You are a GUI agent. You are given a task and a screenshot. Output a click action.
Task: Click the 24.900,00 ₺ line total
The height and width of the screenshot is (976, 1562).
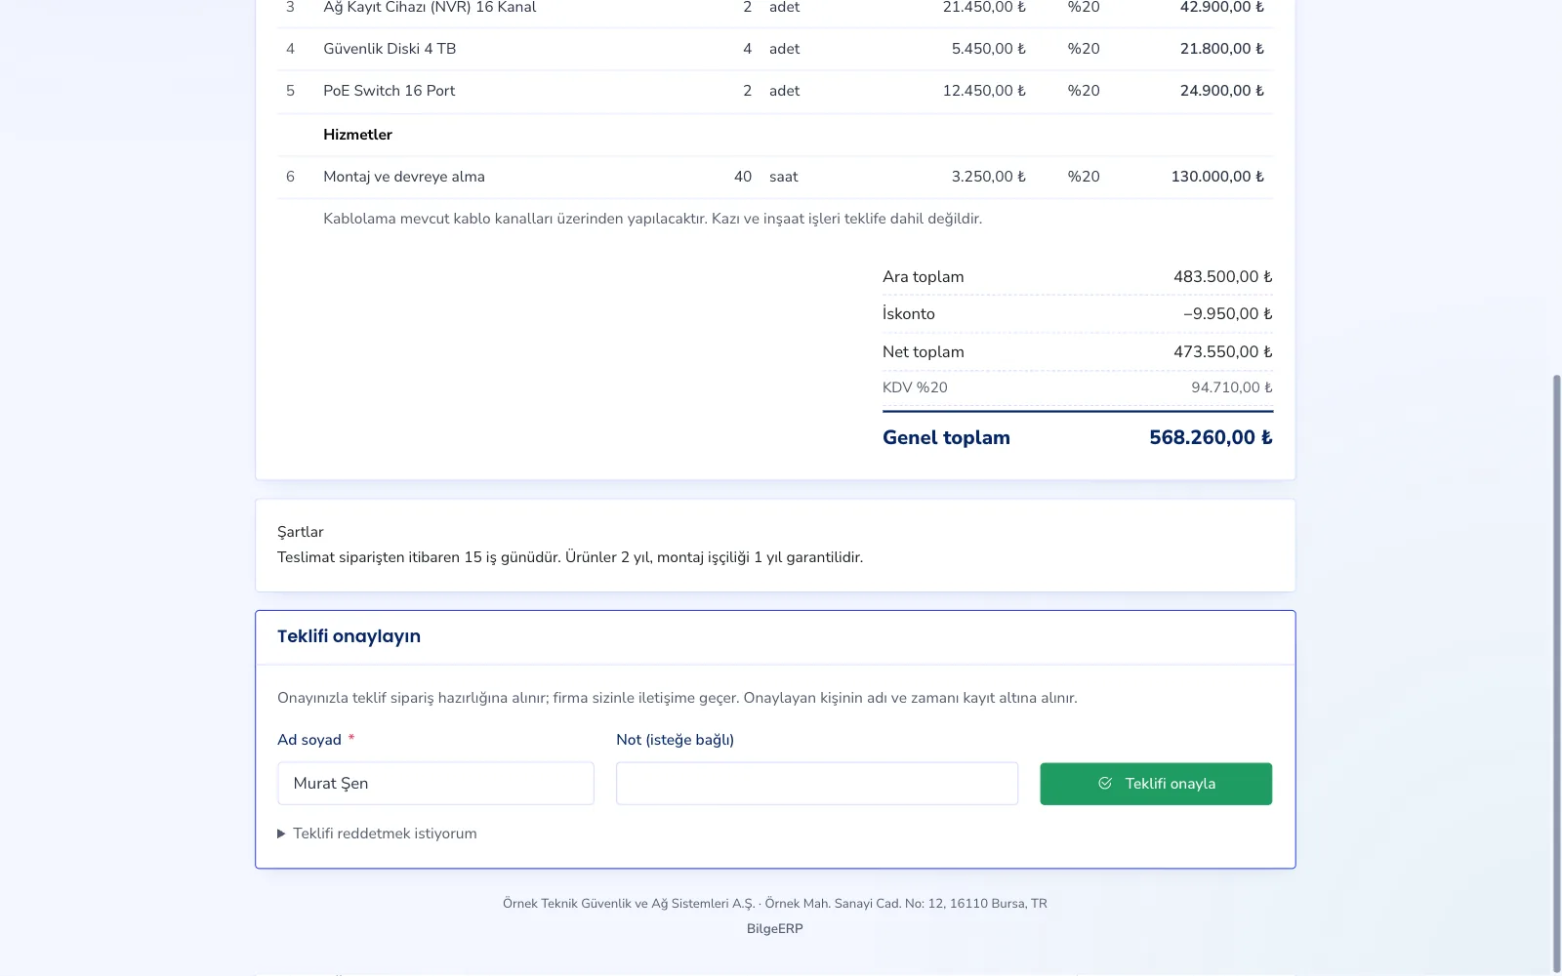click(1222, 91)
